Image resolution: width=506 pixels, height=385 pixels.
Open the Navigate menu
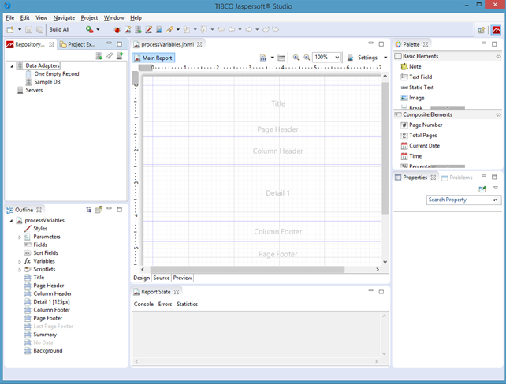[x=64, y=17]
